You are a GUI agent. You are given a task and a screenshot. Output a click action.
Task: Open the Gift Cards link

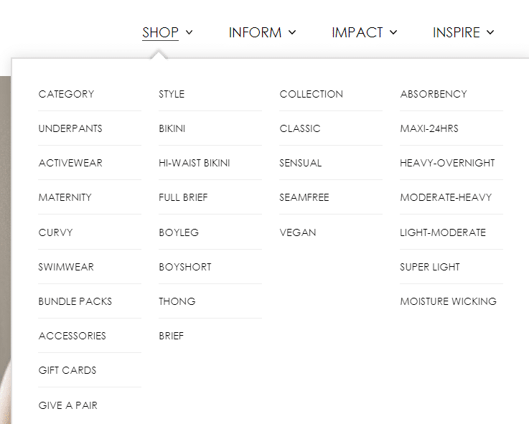coord(67,370)
